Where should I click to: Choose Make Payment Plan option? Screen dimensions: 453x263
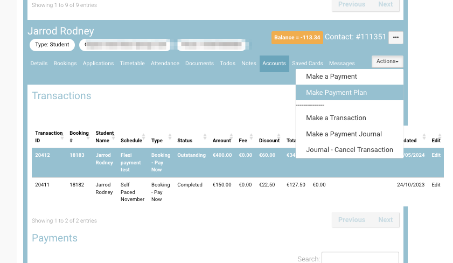pyautogui.click(x=336, y=93)
